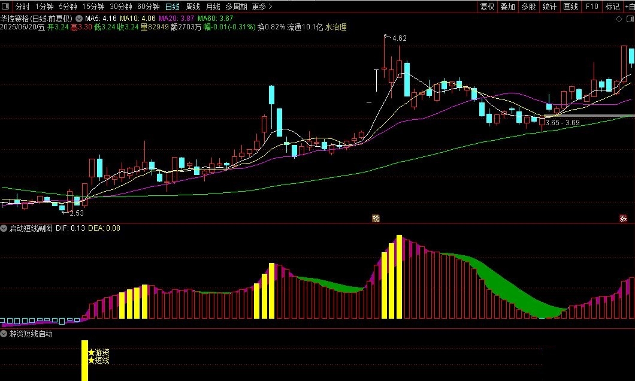Click the ★游资 signal label
Viewport: 635px width, 381px height.
(x=99, y=353)
